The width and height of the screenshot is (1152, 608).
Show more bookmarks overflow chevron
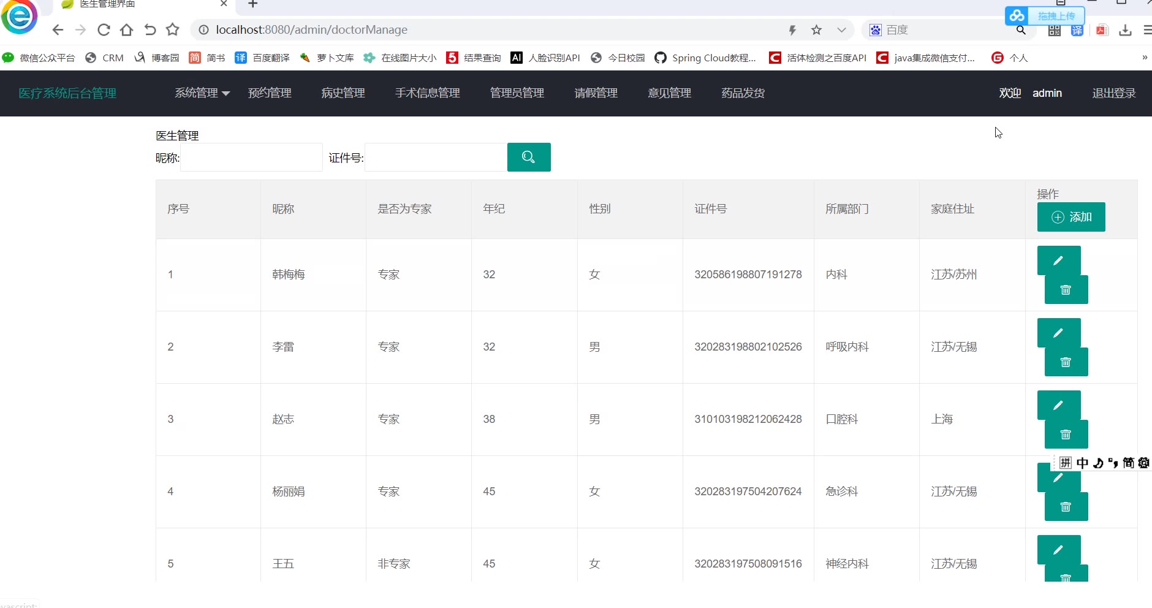point(1144,58)
